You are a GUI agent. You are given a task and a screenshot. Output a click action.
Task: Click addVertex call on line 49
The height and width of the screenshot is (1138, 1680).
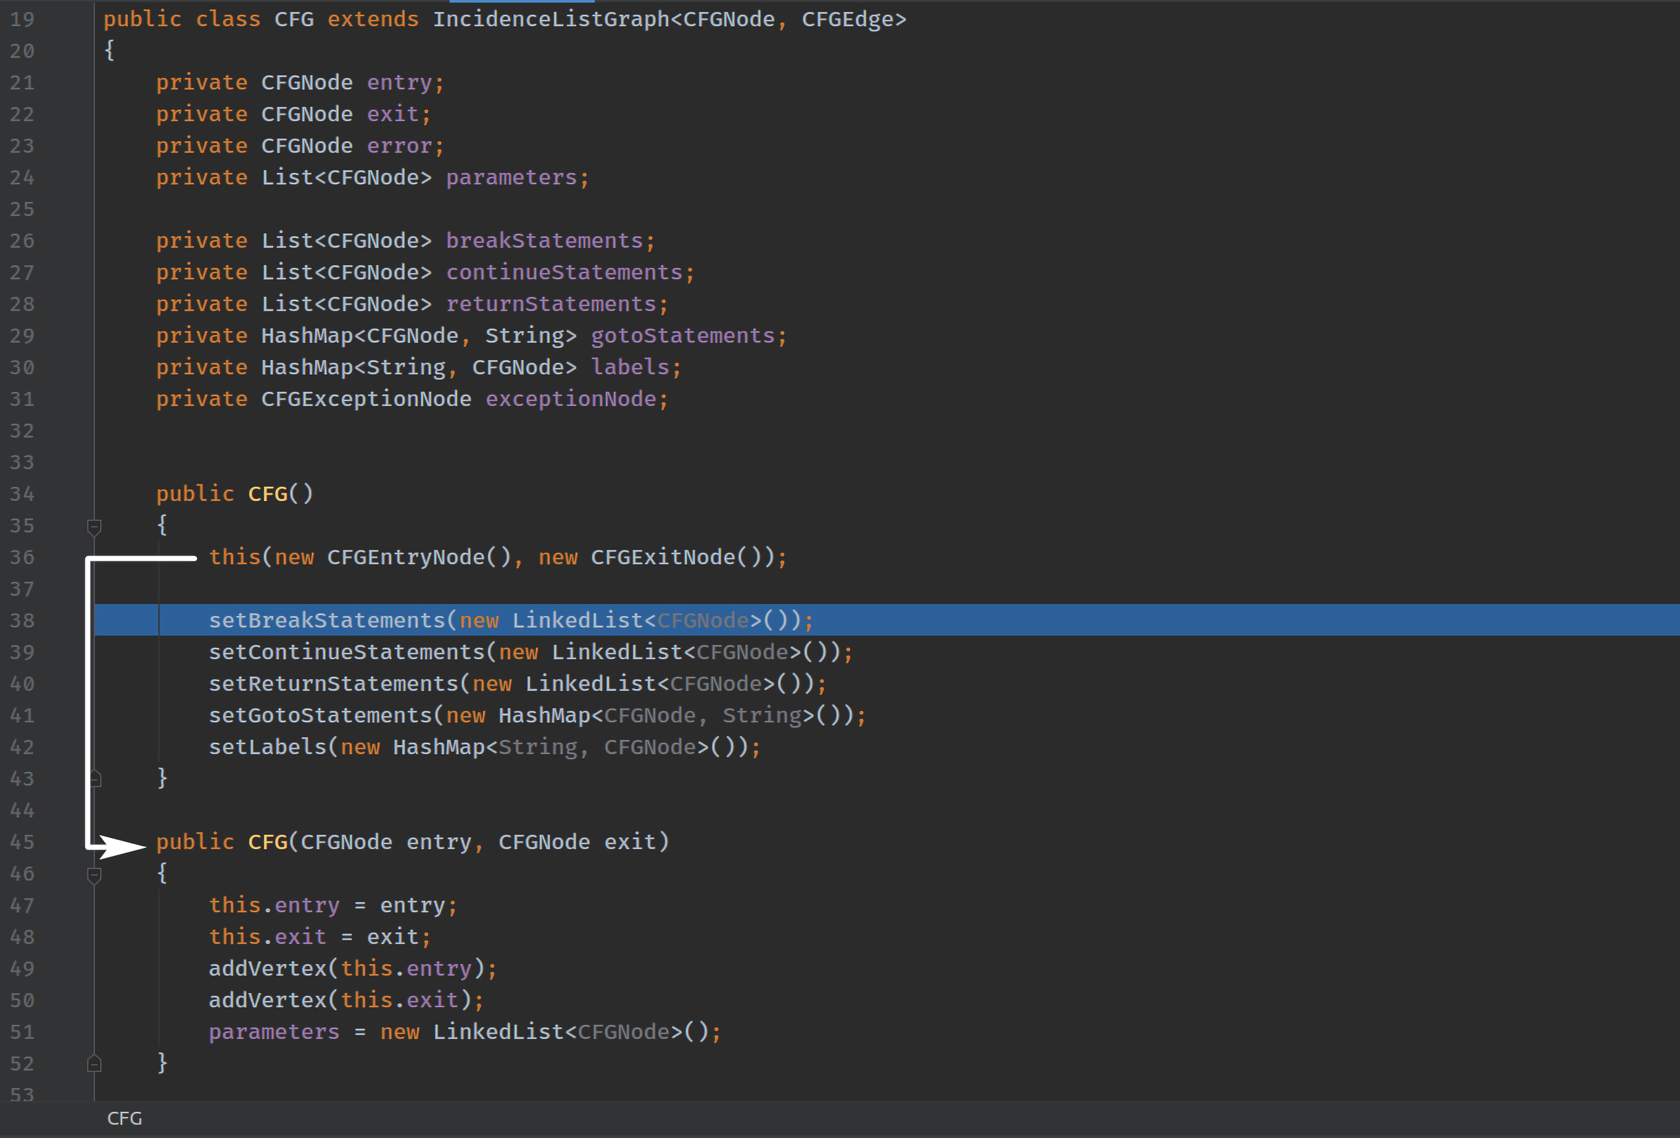pos(268,969)
